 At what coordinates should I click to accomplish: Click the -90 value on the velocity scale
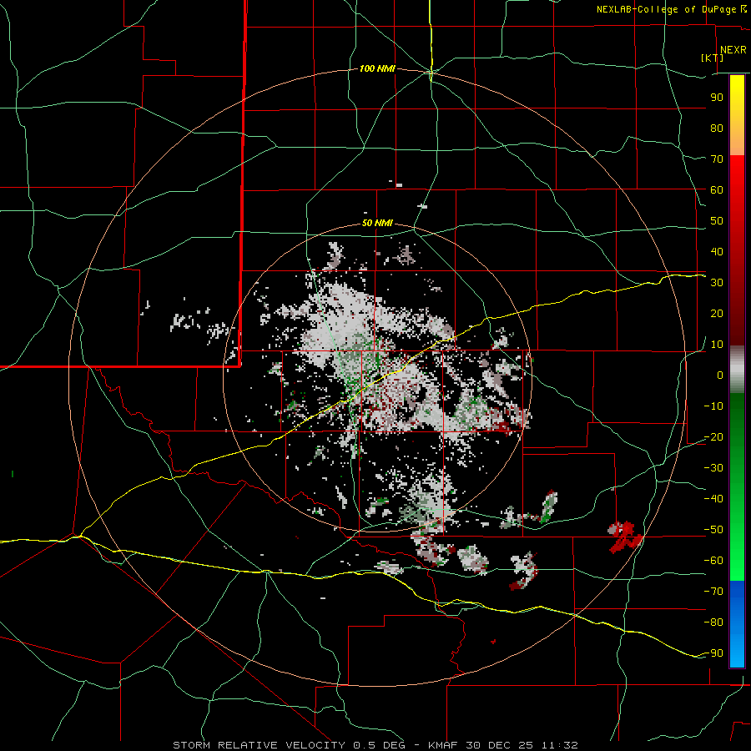click(x=713, y=653)
